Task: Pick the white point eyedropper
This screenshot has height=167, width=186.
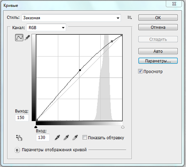Action: (x=75, y=137)
